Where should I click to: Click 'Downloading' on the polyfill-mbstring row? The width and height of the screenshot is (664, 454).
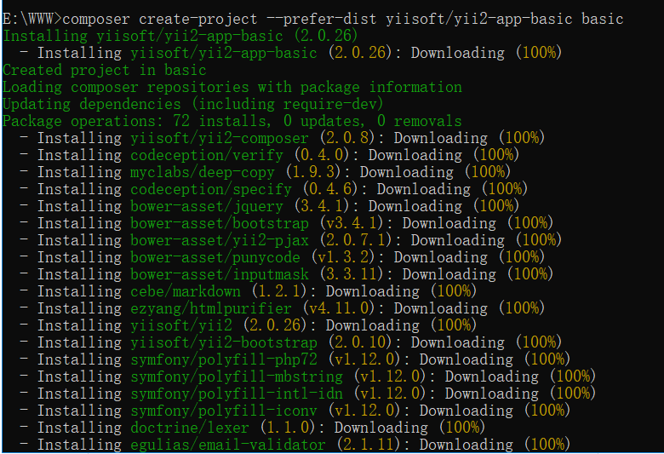(x=492, y=376)
